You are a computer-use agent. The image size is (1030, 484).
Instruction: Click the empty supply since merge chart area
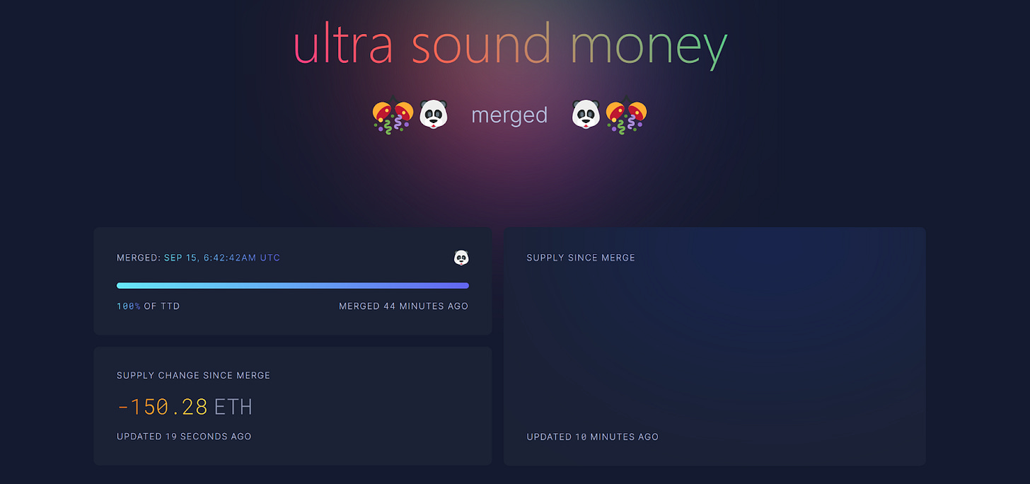[x=714, y=347]
